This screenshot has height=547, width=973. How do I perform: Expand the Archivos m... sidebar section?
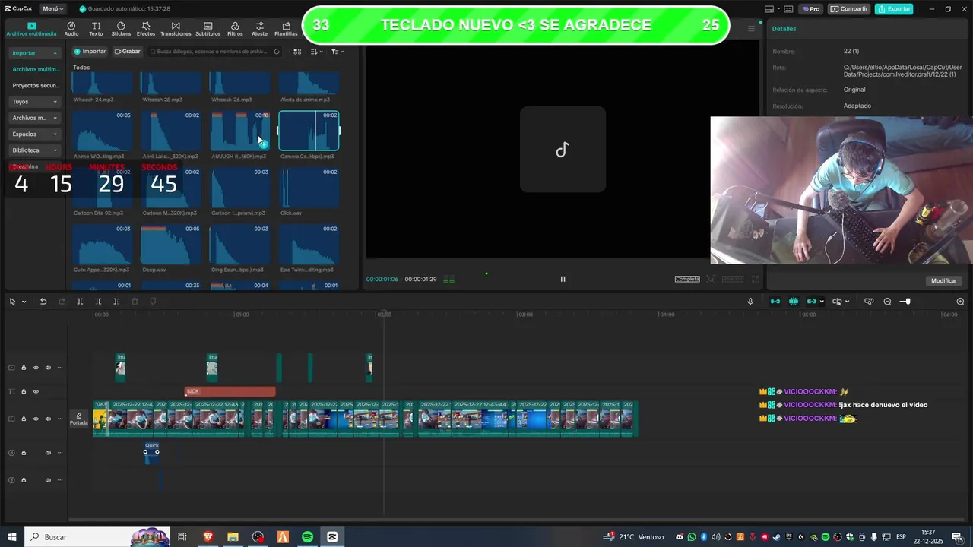pyautogui.click(x=35, y=118)
